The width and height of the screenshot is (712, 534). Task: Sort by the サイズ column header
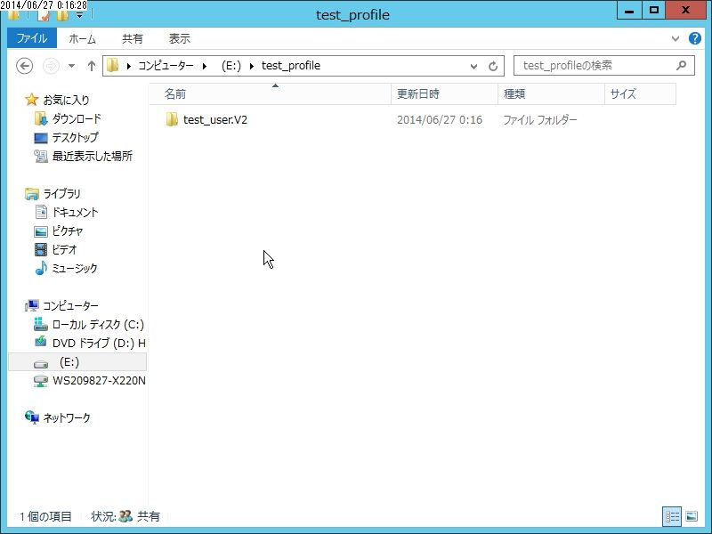pyautogui.click(x=640, y=94)
